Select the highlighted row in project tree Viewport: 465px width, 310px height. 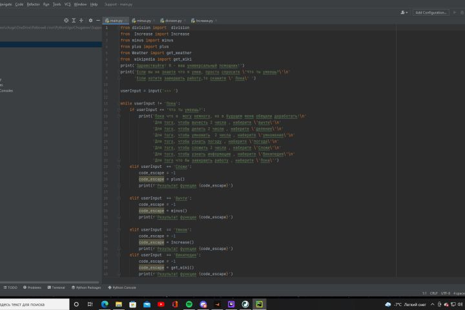pyautogui.click(x=51, y=45)
